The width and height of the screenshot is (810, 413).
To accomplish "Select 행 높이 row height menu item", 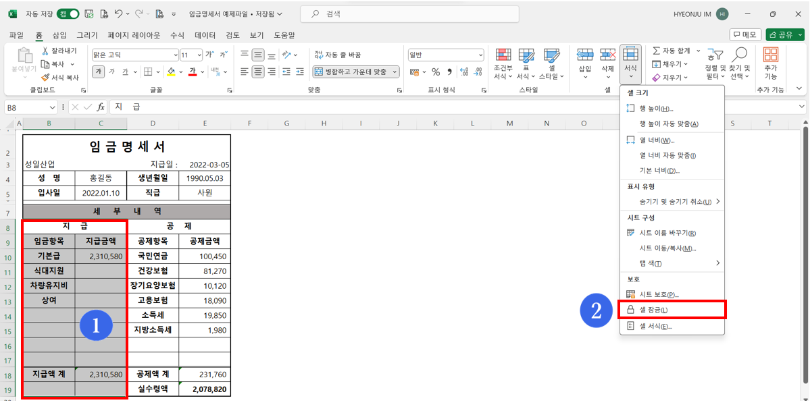I will (672, 109).
